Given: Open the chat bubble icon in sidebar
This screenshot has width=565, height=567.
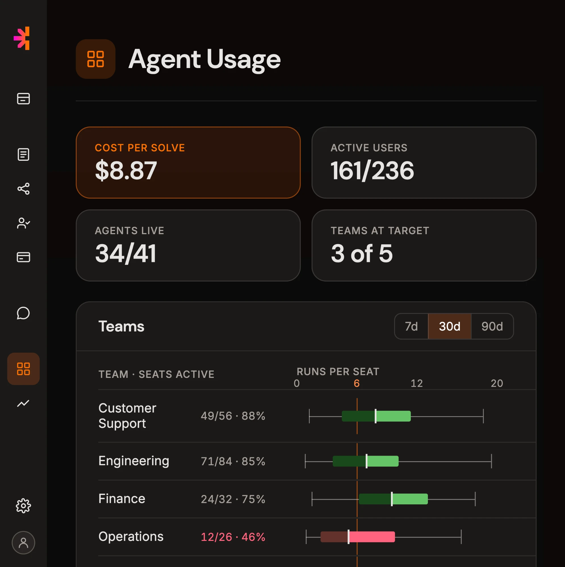Looking at the screenshot, I should [x=23, y=313].
